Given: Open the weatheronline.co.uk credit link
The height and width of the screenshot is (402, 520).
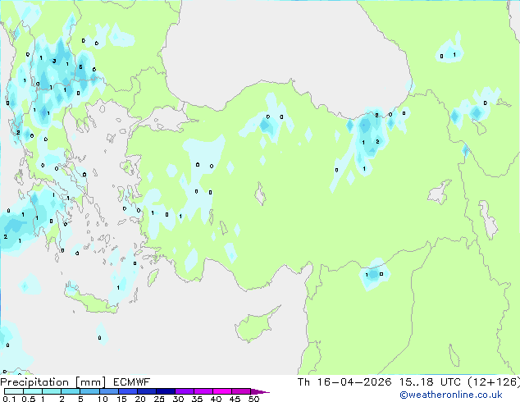Looking at the screenshot, I should (451, 395).
